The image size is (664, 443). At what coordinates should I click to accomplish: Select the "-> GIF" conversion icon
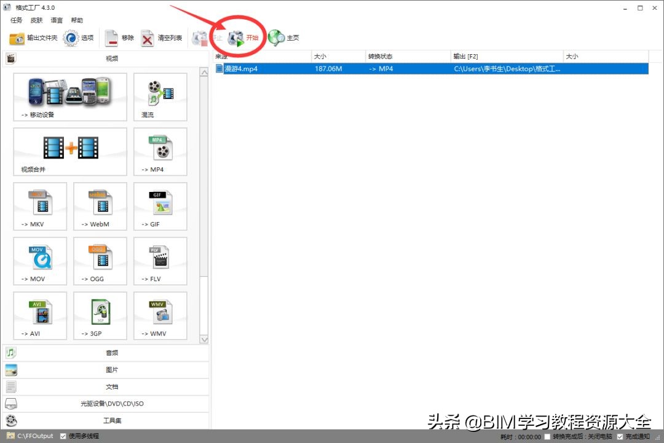point(160,206)
